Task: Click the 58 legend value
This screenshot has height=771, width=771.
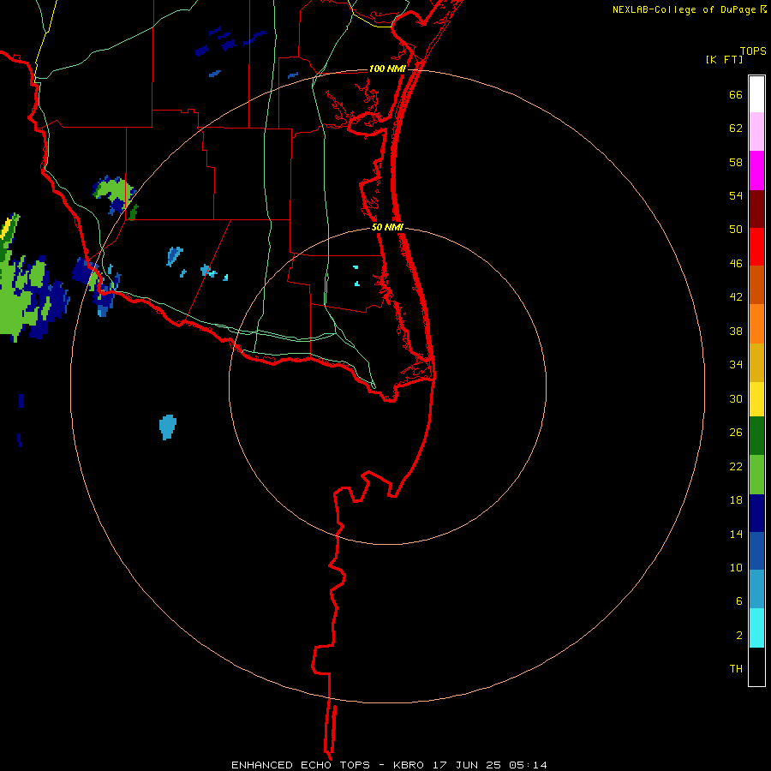Action: point(736,162)
